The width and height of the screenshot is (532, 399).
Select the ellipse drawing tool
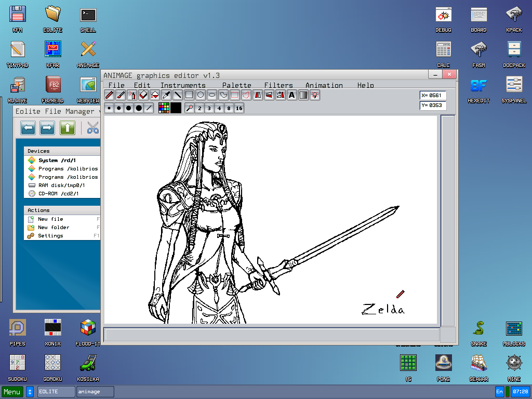click(211, 95)
